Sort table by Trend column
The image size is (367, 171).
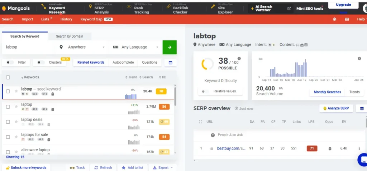pos(131,77)
